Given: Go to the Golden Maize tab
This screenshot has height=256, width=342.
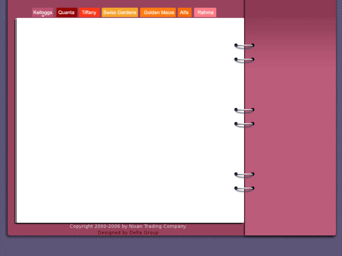Looking at the screenshot, I should [x=158, y=12].
